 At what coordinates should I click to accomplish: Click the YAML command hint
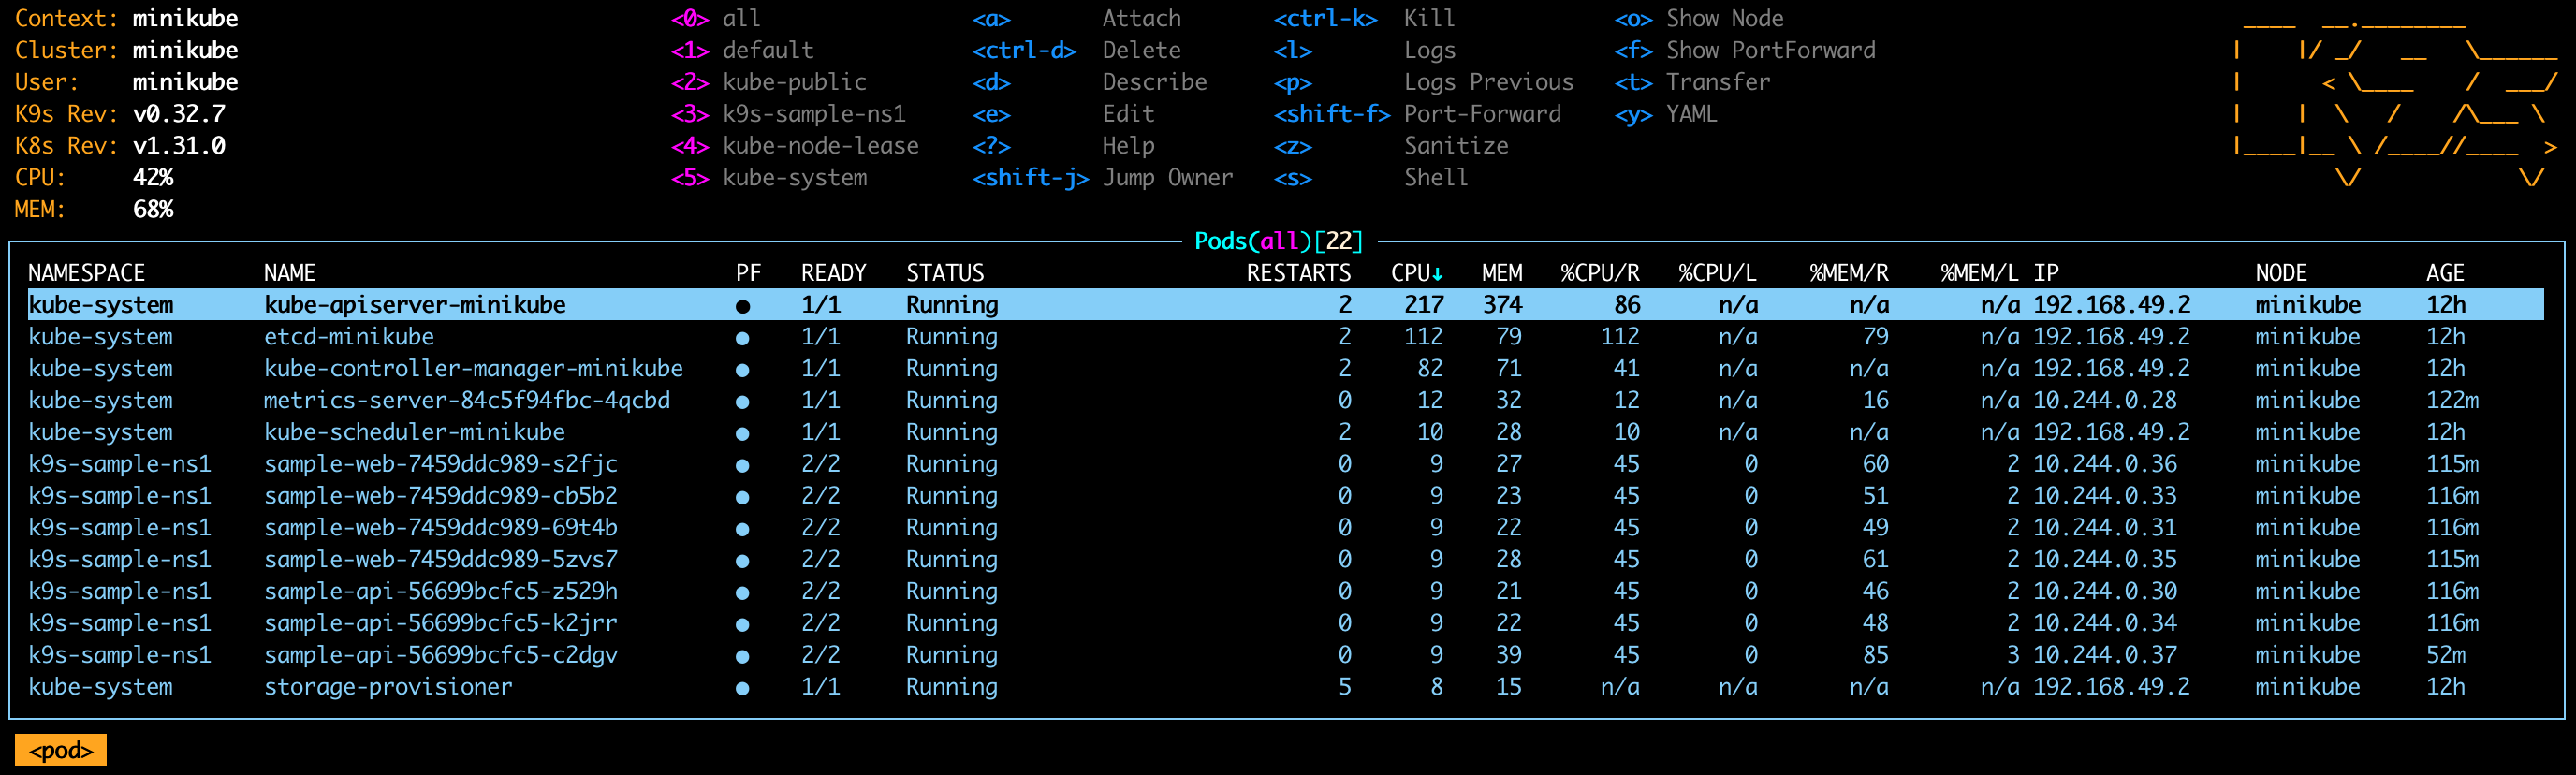[x=1691, y=115]
